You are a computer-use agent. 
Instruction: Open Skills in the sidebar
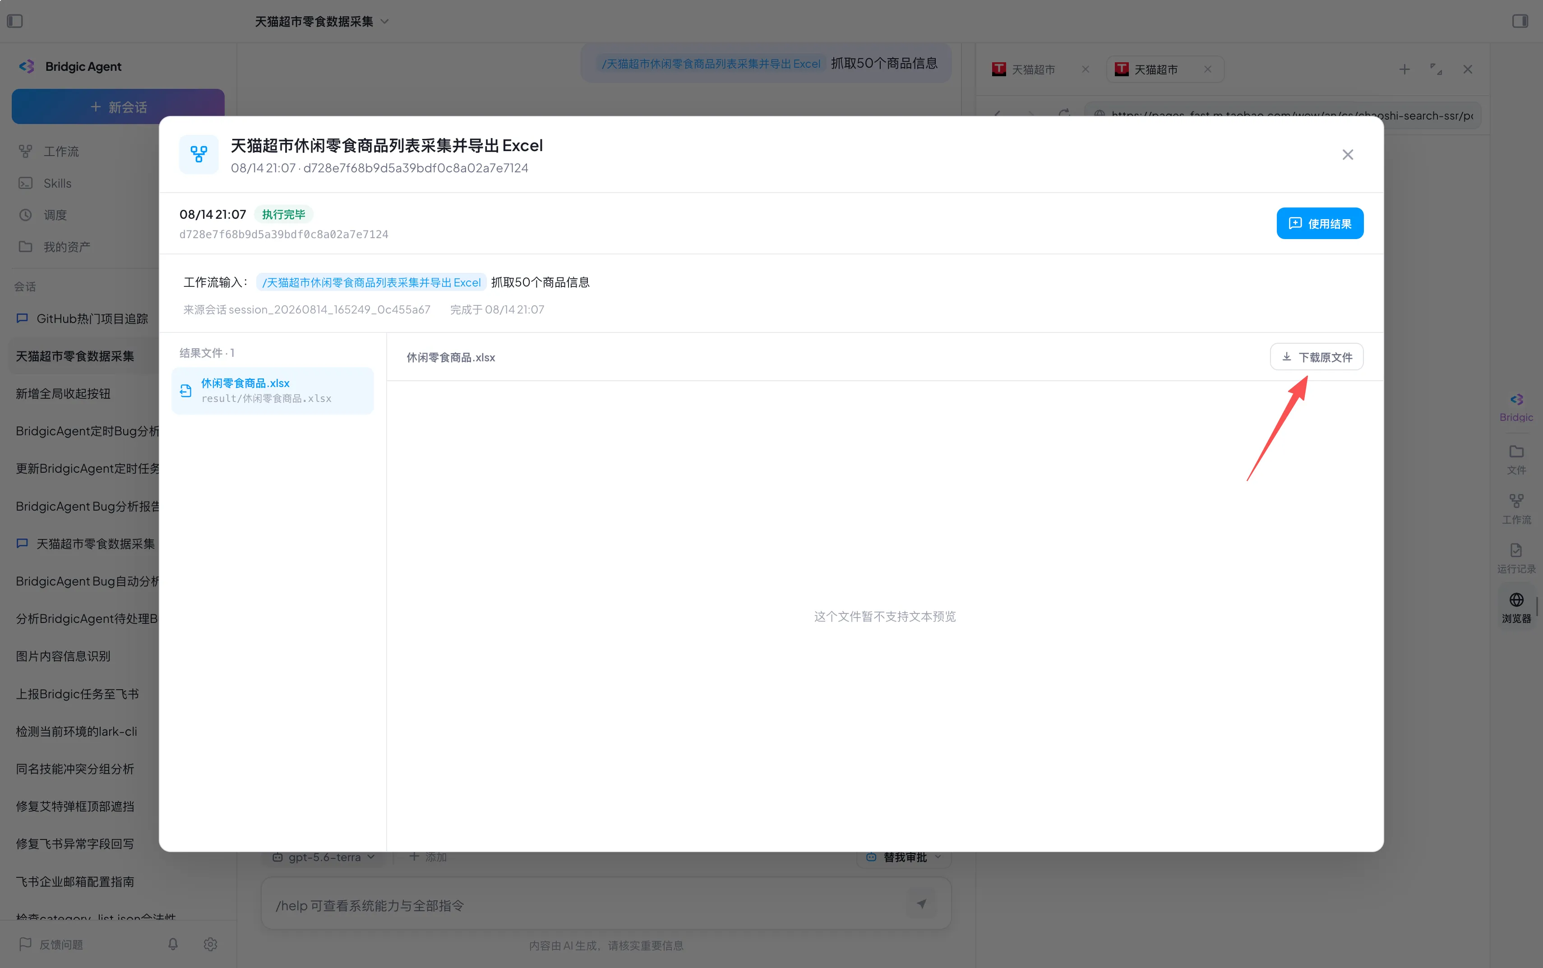57,183
